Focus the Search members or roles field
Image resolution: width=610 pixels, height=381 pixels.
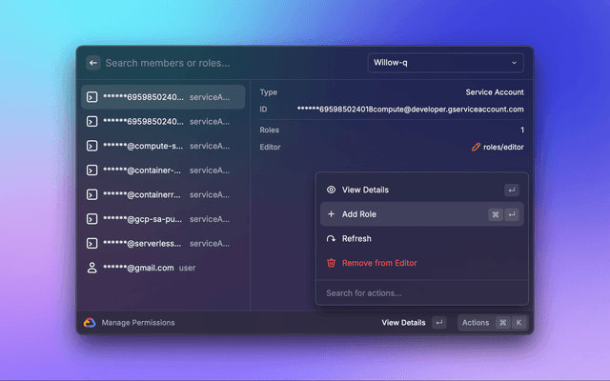[229, 63]
